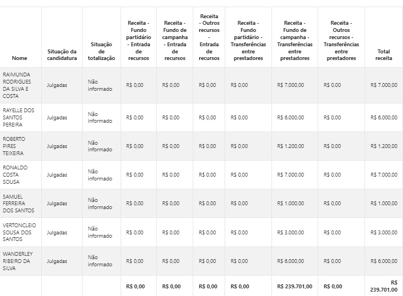
Task: Select Julgadas status in Samuel Ferreira's row
Action: (57, 204)
